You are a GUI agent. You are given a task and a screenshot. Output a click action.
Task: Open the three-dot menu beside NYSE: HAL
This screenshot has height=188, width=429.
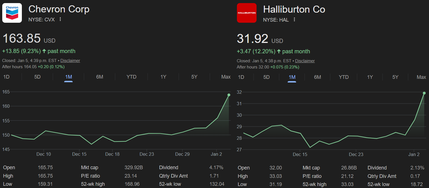294,19
